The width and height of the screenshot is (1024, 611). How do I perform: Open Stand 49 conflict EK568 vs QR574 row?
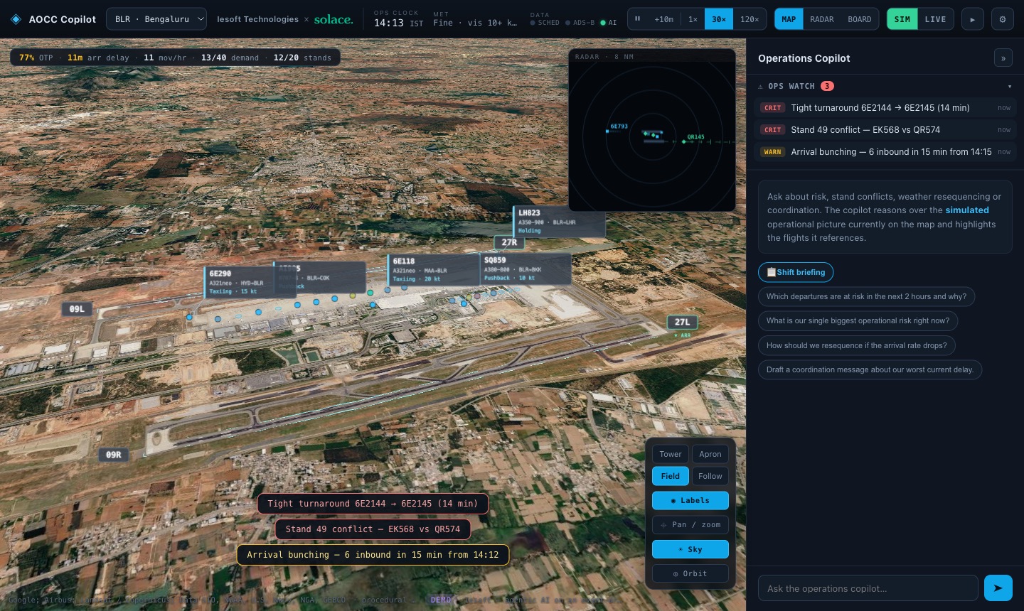click(886, 130)
